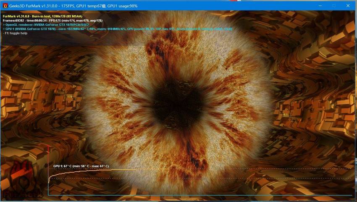This screenshot has height=202, width=357.
Task: Click the FurMark app icon in title bar
Action: [x=5, y=6]
